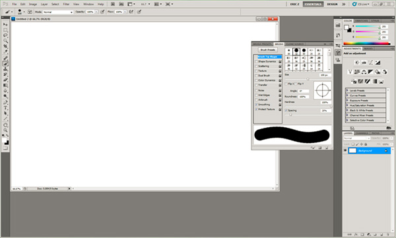
Task: Add a Threshold adjustment
Action: [368, 81]
